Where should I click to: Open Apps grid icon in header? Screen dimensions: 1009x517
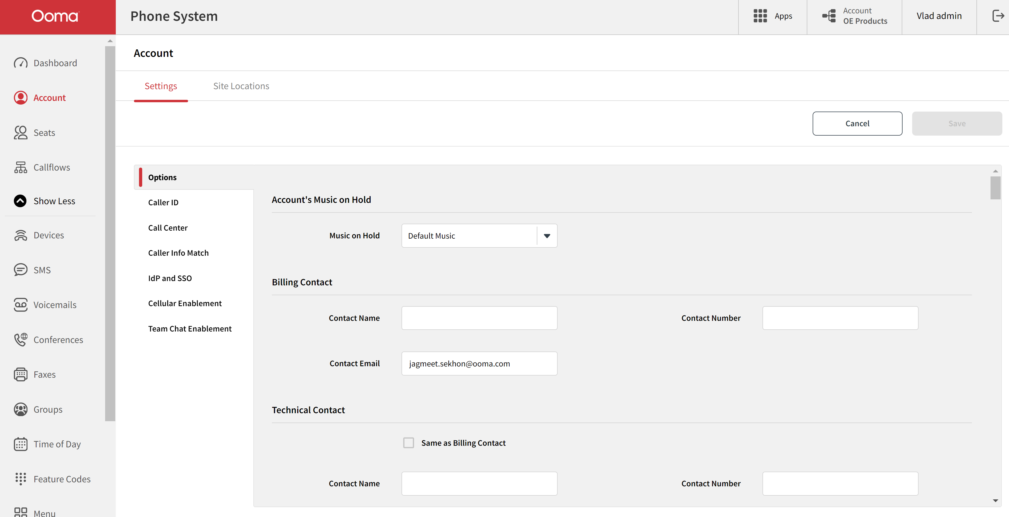tap(760, 16)
